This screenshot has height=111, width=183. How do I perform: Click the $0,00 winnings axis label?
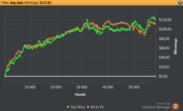pyautogui.click(x=163, y=76)
